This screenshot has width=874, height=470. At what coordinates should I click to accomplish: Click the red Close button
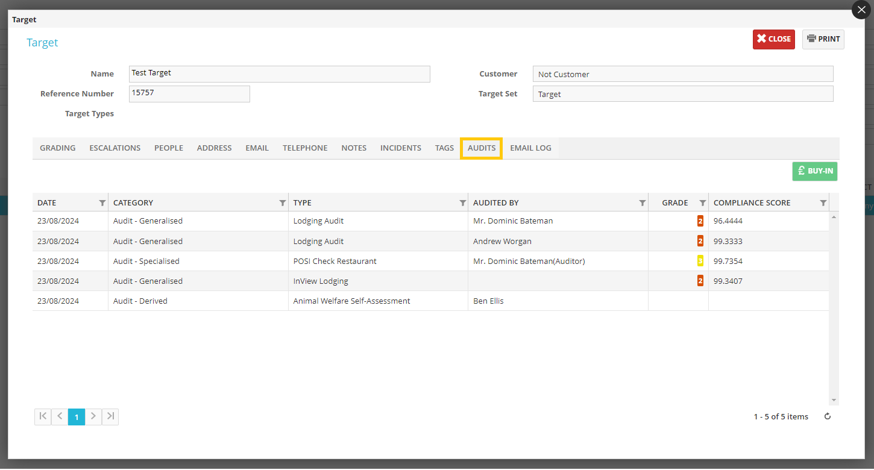[773, 39]
